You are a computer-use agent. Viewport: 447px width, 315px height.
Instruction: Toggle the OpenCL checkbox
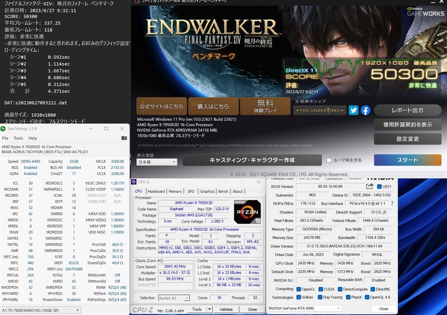299,289
